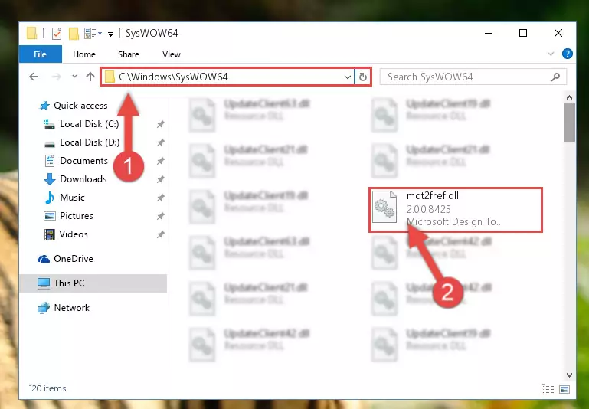Expand the address bar history dropdown
Screen dimensions: 589x409
(x=348, y=77)
